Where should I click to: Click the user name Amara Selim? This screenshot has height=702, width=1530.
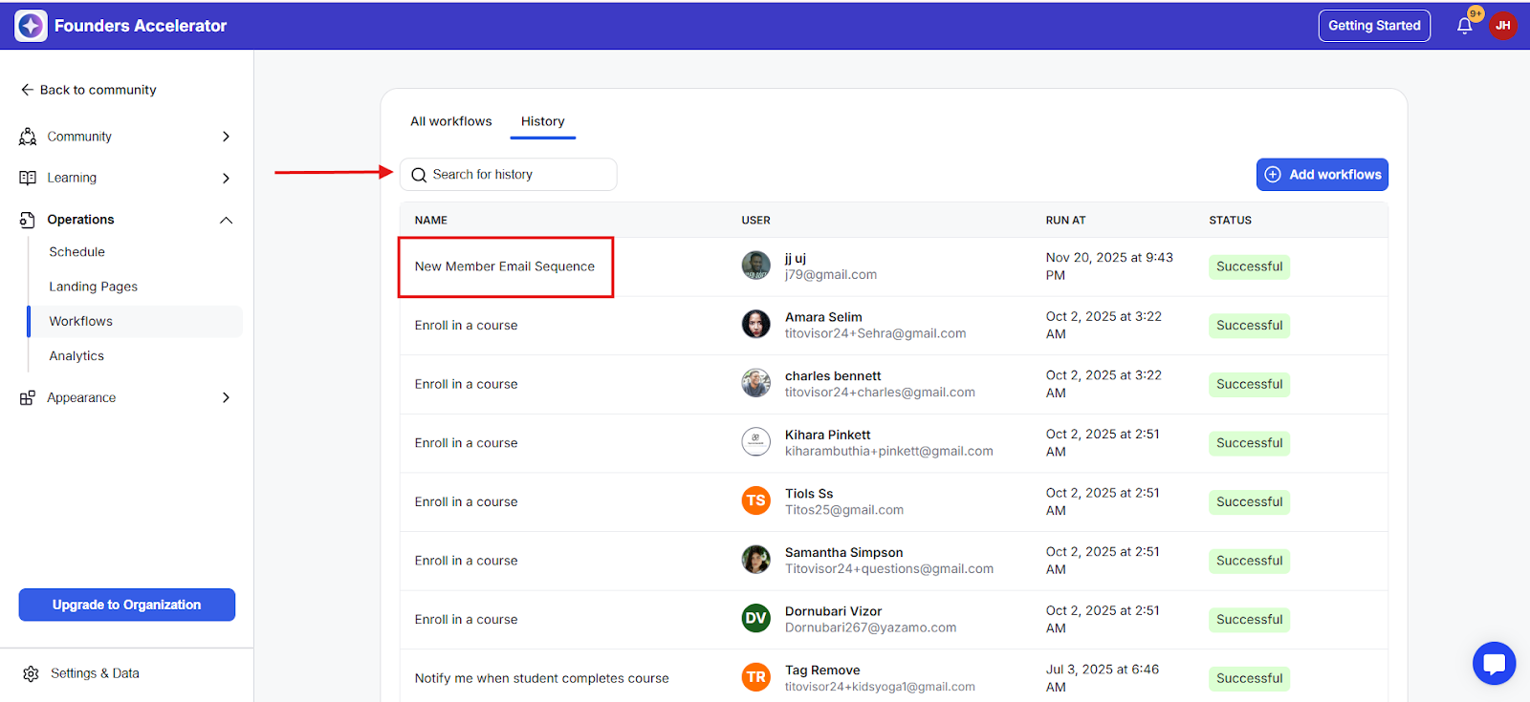pyautogui.click(x=823, y=317)
